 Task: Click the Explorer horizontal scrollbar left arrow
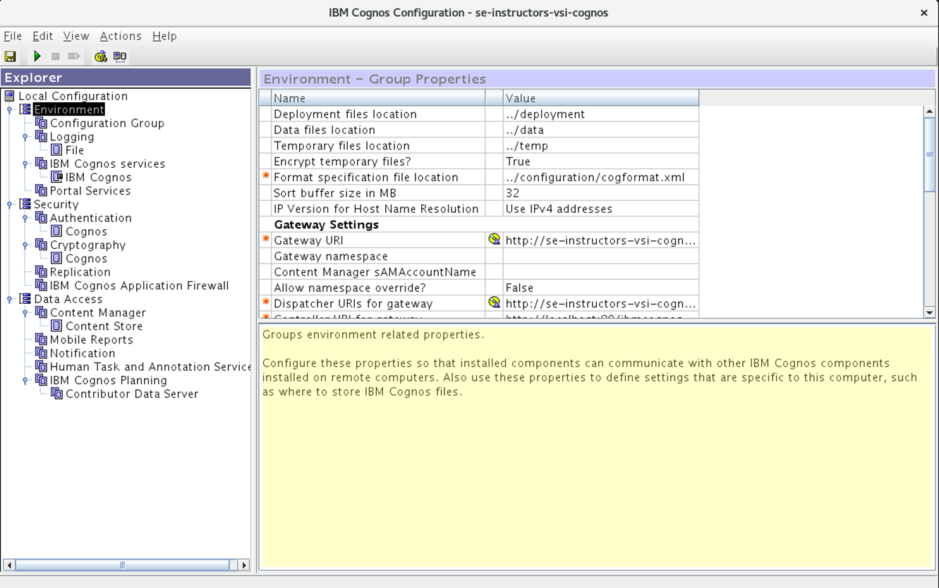click(x=8, y=565)
